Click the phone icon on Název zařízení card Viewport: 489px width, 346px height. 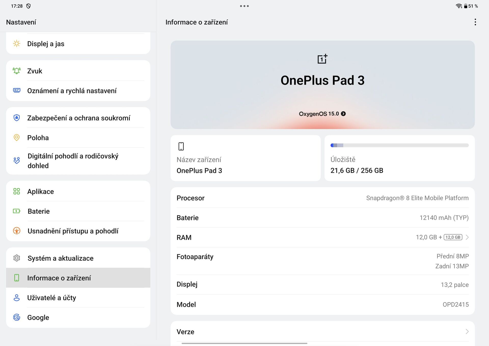(x=181, y=147)
